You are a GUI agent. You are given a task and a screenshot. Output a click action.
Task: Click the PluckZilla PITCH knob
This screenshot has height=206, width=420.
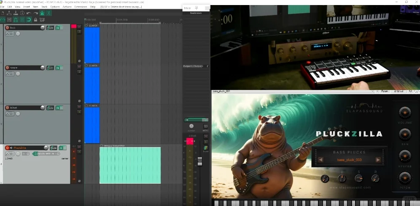pos(405,178)
